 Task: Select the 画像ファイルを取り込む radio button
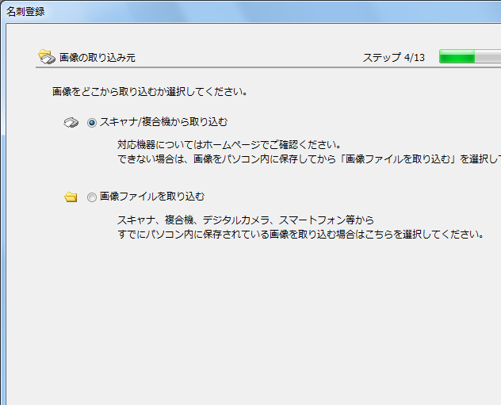(92, 197)
